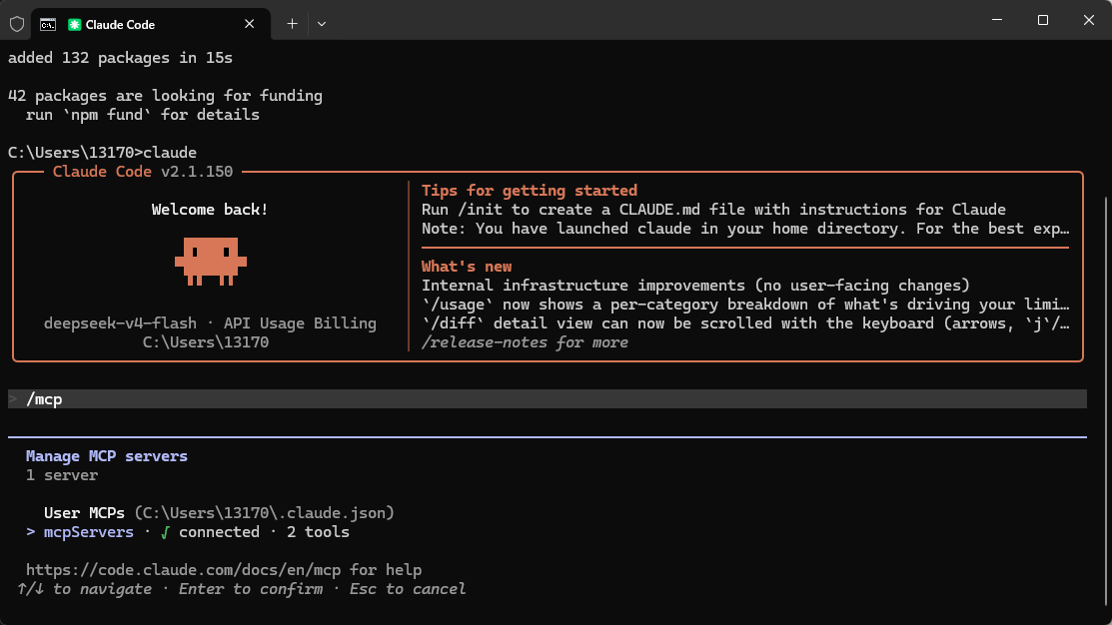Screen dimensions: 1112x625
Task: Click the 'run `npm fund` for details' line
Action: tap(143, 115)
